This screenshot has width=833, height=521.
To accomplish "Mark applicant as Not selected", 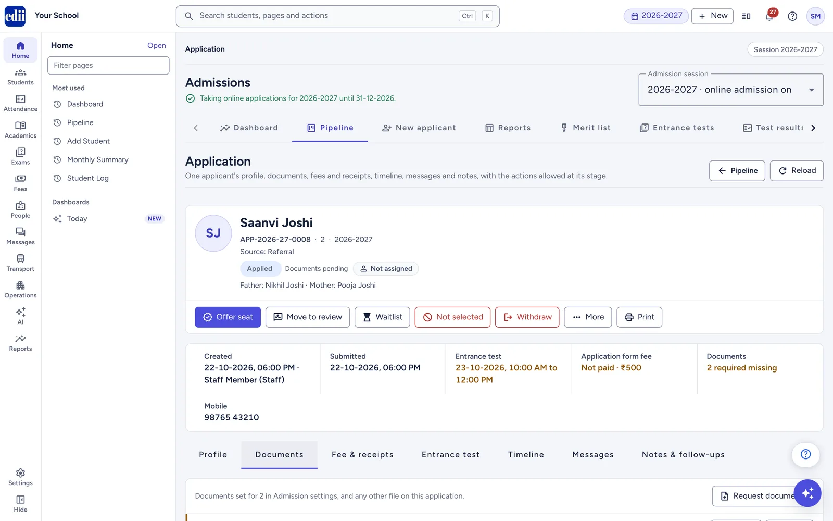I will pos(452,317).
